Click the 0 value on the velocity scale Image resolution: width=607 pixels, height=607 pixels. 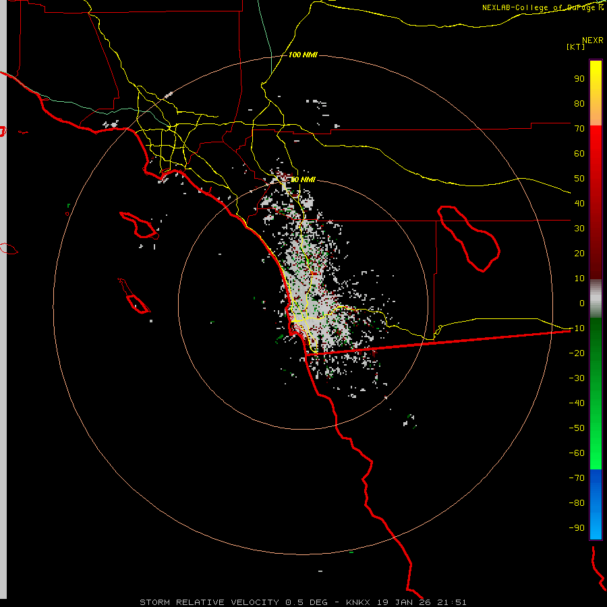pos(582,303)
